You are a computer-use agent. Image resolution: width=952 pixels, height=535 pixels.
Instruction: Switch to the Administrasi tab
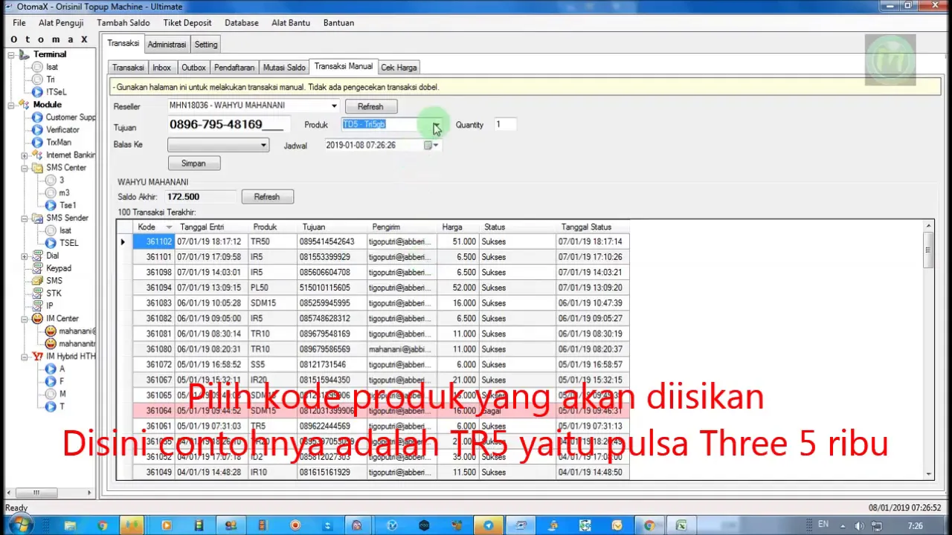[x=167, y=45]
